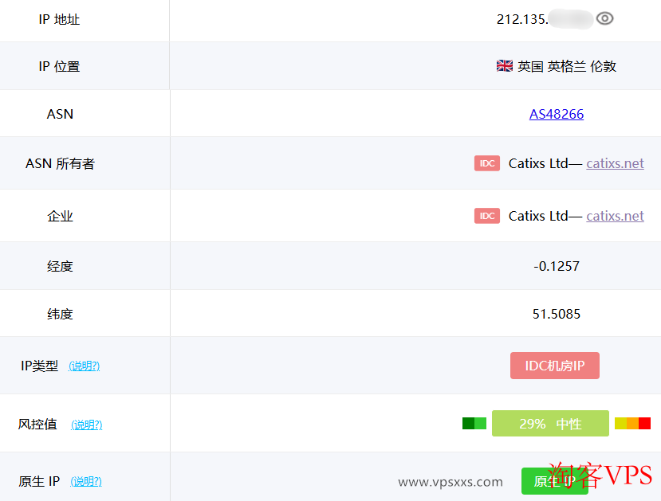Screen dimensions: 661x501
Task: Click the red risk level swatch
Action: point(645,424)
